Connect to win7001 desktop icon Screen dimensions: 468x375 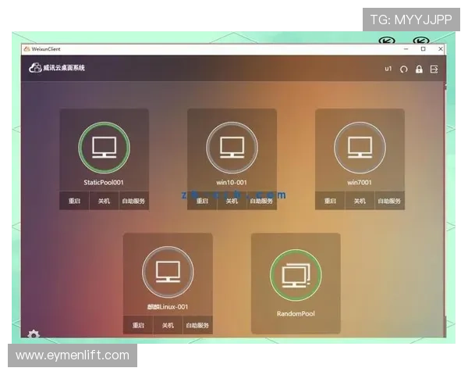point(360,146)
